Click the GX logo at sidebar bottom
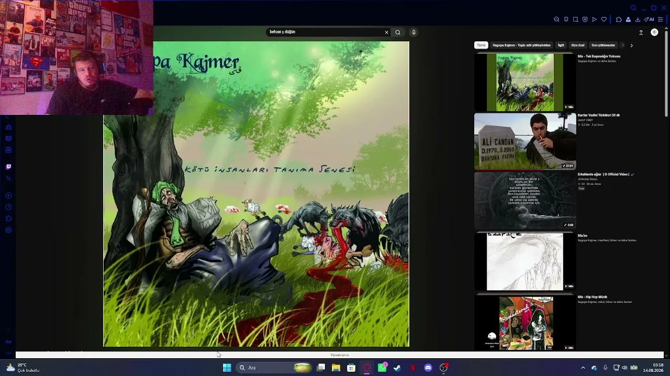Image resolution: width=670 pixels, height=376 pixels. coord(8,342)
